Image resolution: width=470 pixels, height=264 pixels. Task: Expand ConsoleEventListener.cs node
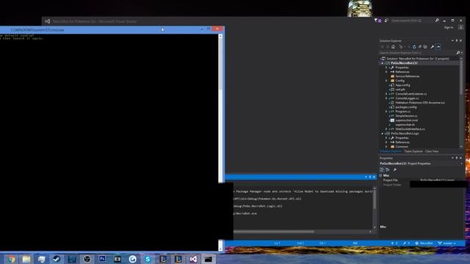point(386,94)
